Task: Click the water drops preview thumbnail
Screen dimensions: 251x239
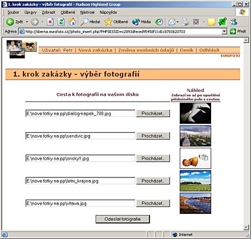Action: coord(195,114)
